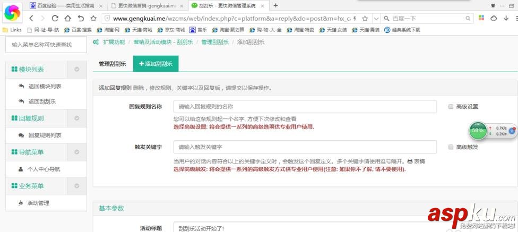This screenshot has width=518, height=232.
Task: Click the search magnifier at search box end
Action: coord(468,19)
